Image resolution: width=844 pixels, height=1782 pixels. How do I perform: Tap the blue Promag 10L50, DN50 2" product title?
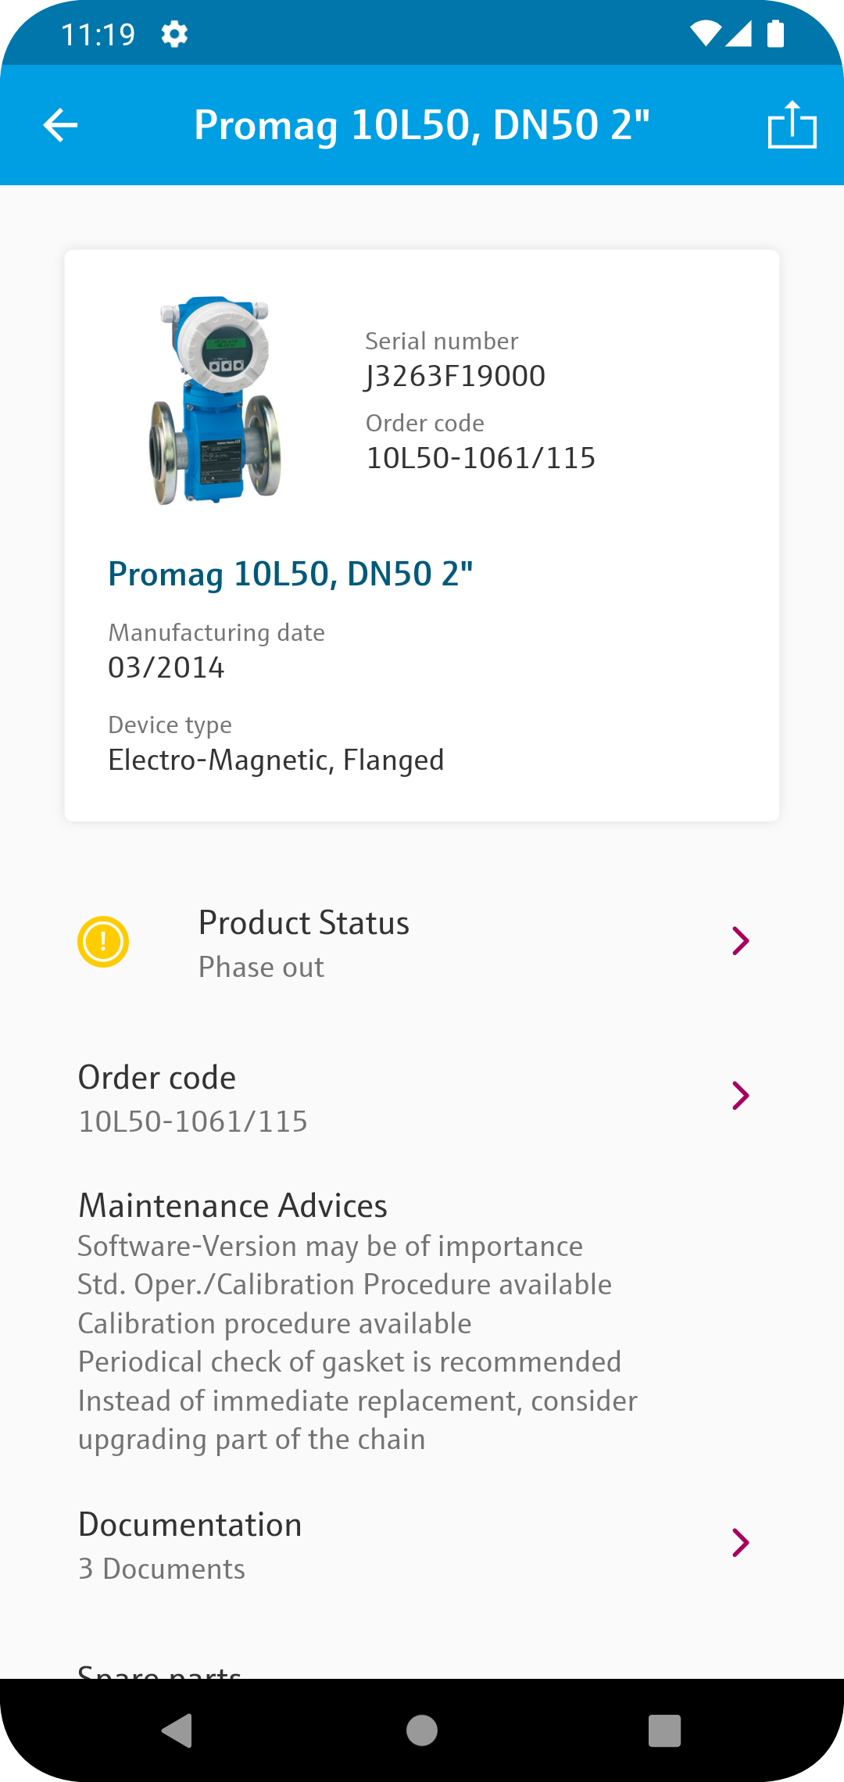point(291,574)
